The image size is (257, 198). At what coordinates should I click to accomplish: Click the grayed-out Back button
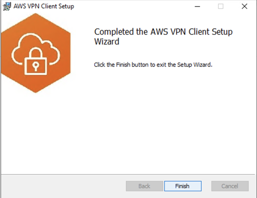[x=144, y=186]
